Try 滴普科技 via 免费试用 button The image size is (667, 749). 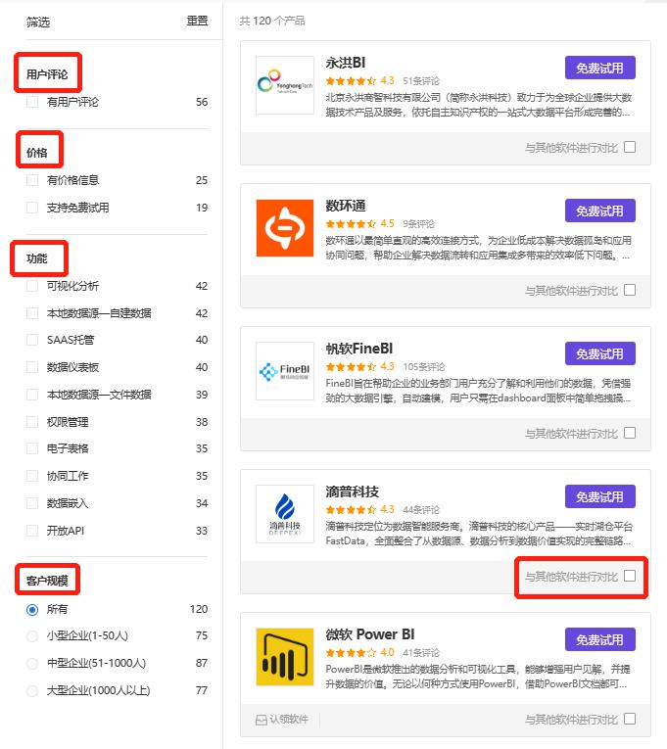coord(600,496)
